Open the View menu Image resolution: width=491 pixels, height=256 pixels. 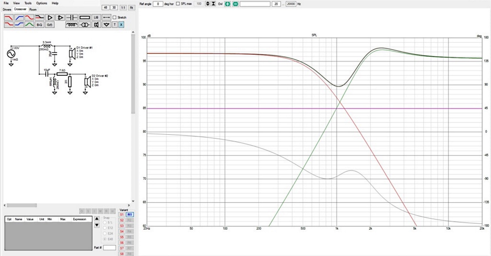pos(16,3)
